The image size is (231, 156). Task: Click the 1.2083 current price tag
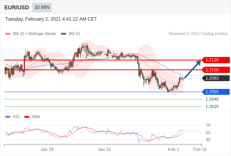tap(216, 78)
